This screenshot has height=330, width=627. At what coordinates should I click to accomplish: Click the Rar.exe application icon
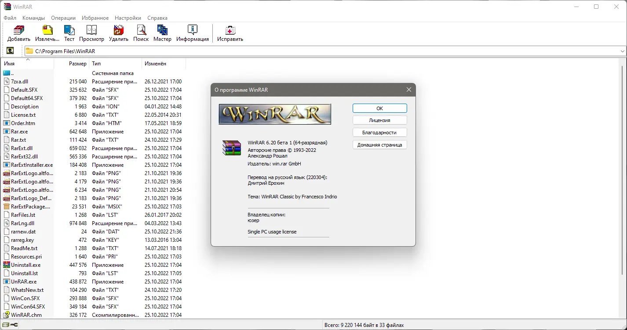[x=7, y=131]
